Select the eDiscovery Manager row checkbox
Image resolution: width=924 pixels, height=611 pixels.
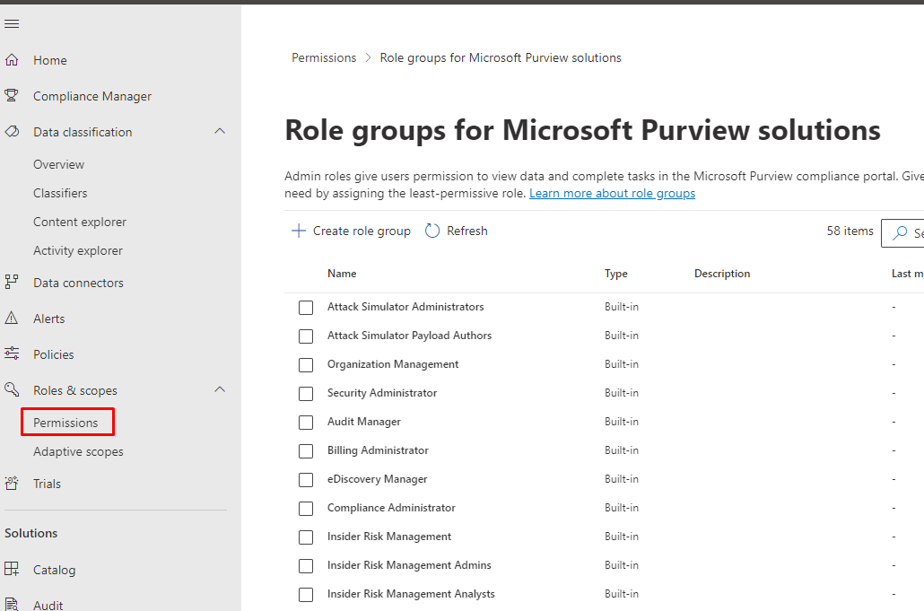click(x=306, y=480)
